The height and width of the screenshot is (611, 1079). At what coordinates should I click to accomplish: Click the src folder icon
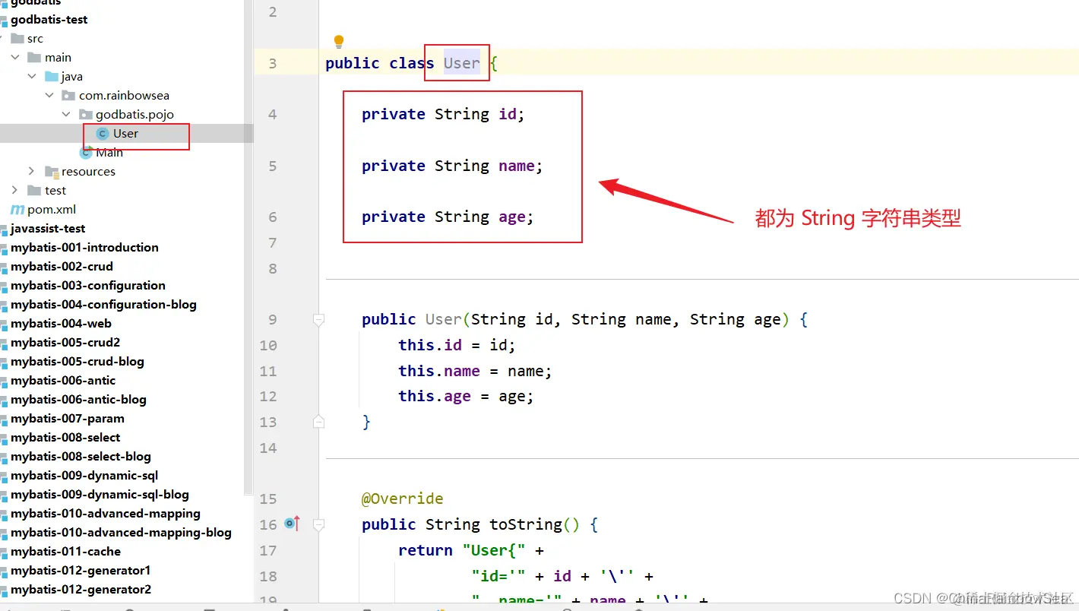tap(17, 38)
